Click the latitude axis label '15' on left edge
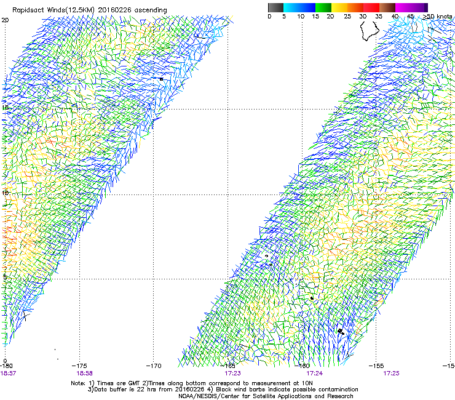The height and width of the screenshot is (400, 455). (5, 108)
